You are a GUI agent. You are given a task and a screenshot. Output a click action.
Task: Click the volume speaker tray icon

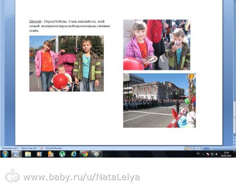[x=216, y=154]
